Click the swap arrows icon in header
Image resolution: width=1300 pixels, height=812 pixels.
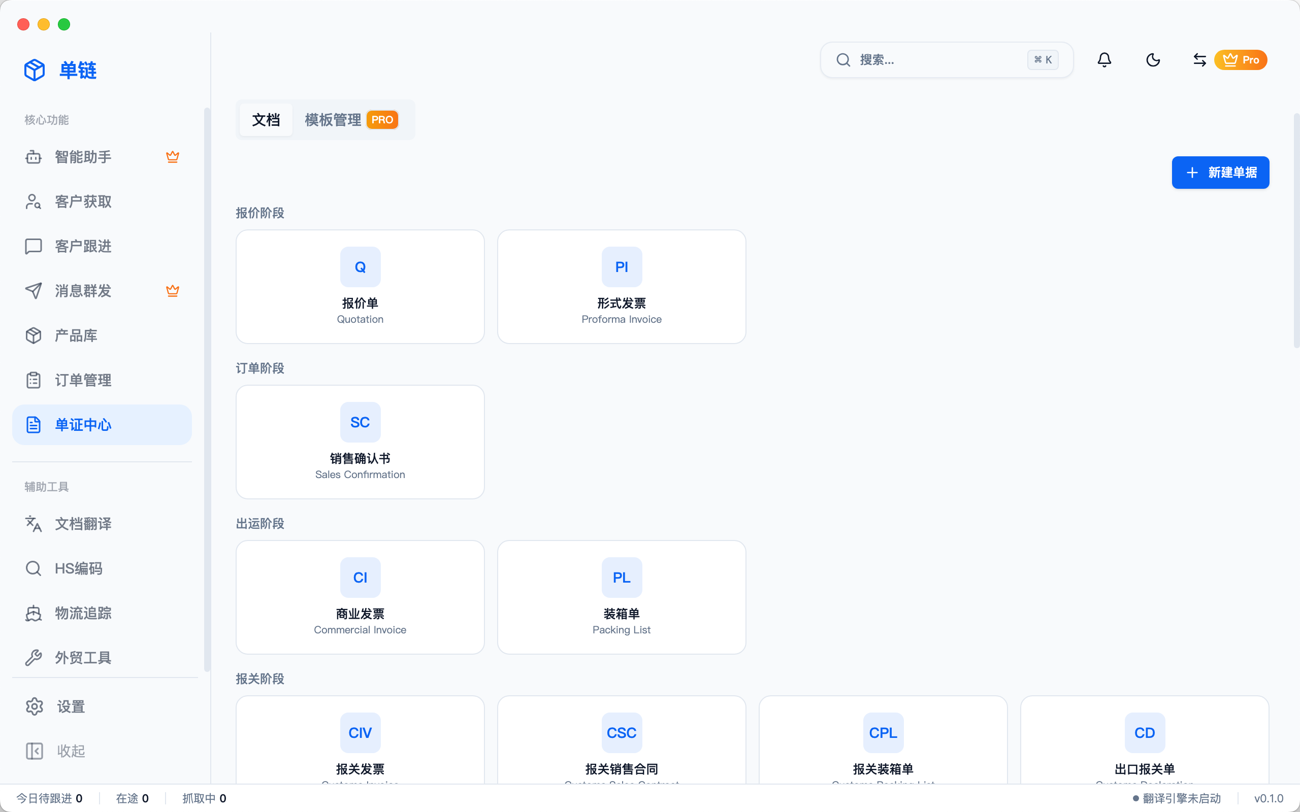click(1199, 59)
